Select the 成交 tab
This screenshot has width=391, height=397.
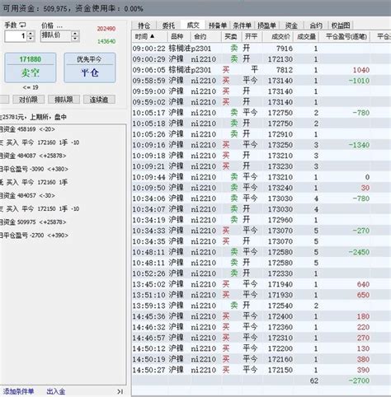click(x=193, y=26)
